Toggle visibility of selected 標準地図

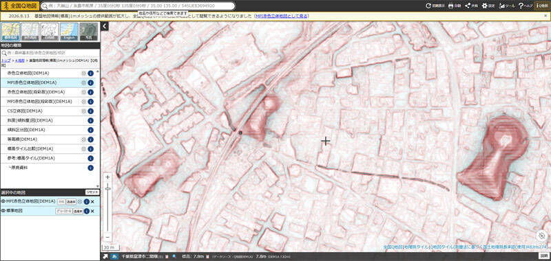point(3,211)
